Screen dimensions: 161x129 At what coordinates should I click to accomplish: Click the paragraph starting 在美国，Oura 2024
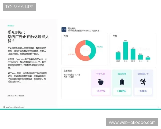[x=27, y=63]
